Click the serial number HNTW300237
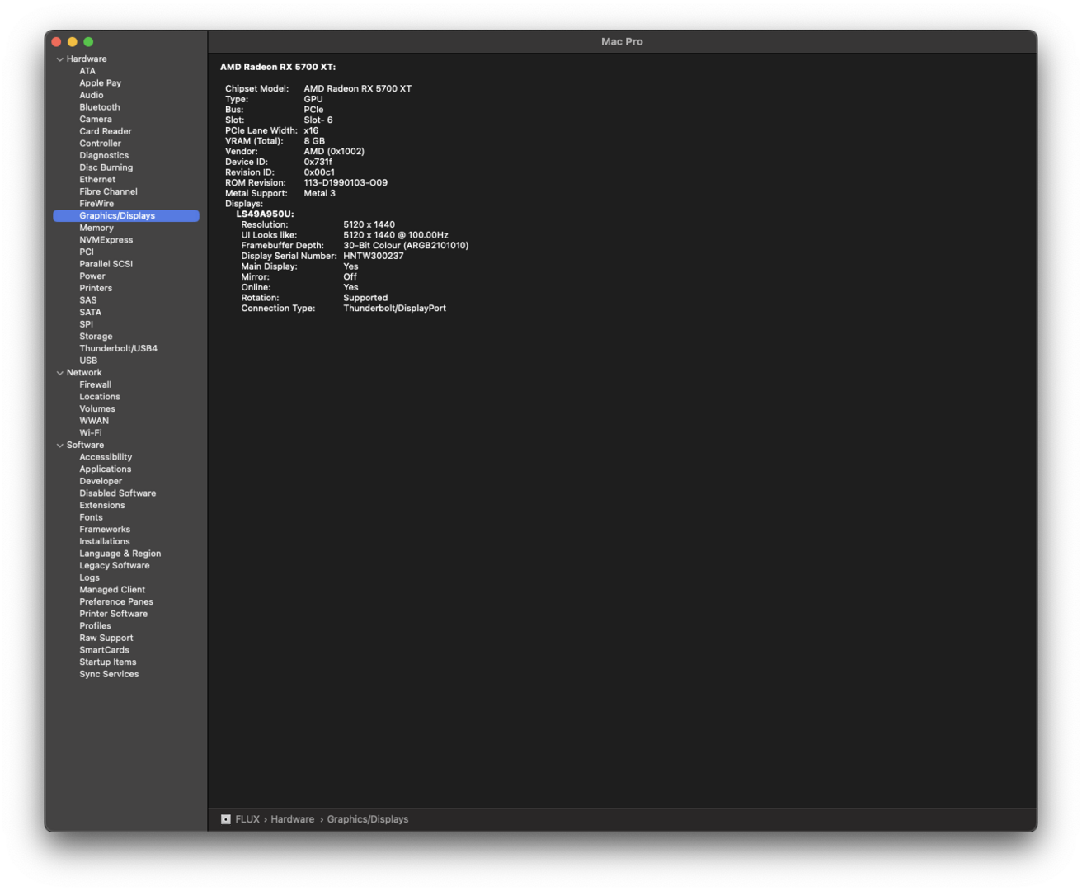The image size is (1082, 891). pos(374,256)
